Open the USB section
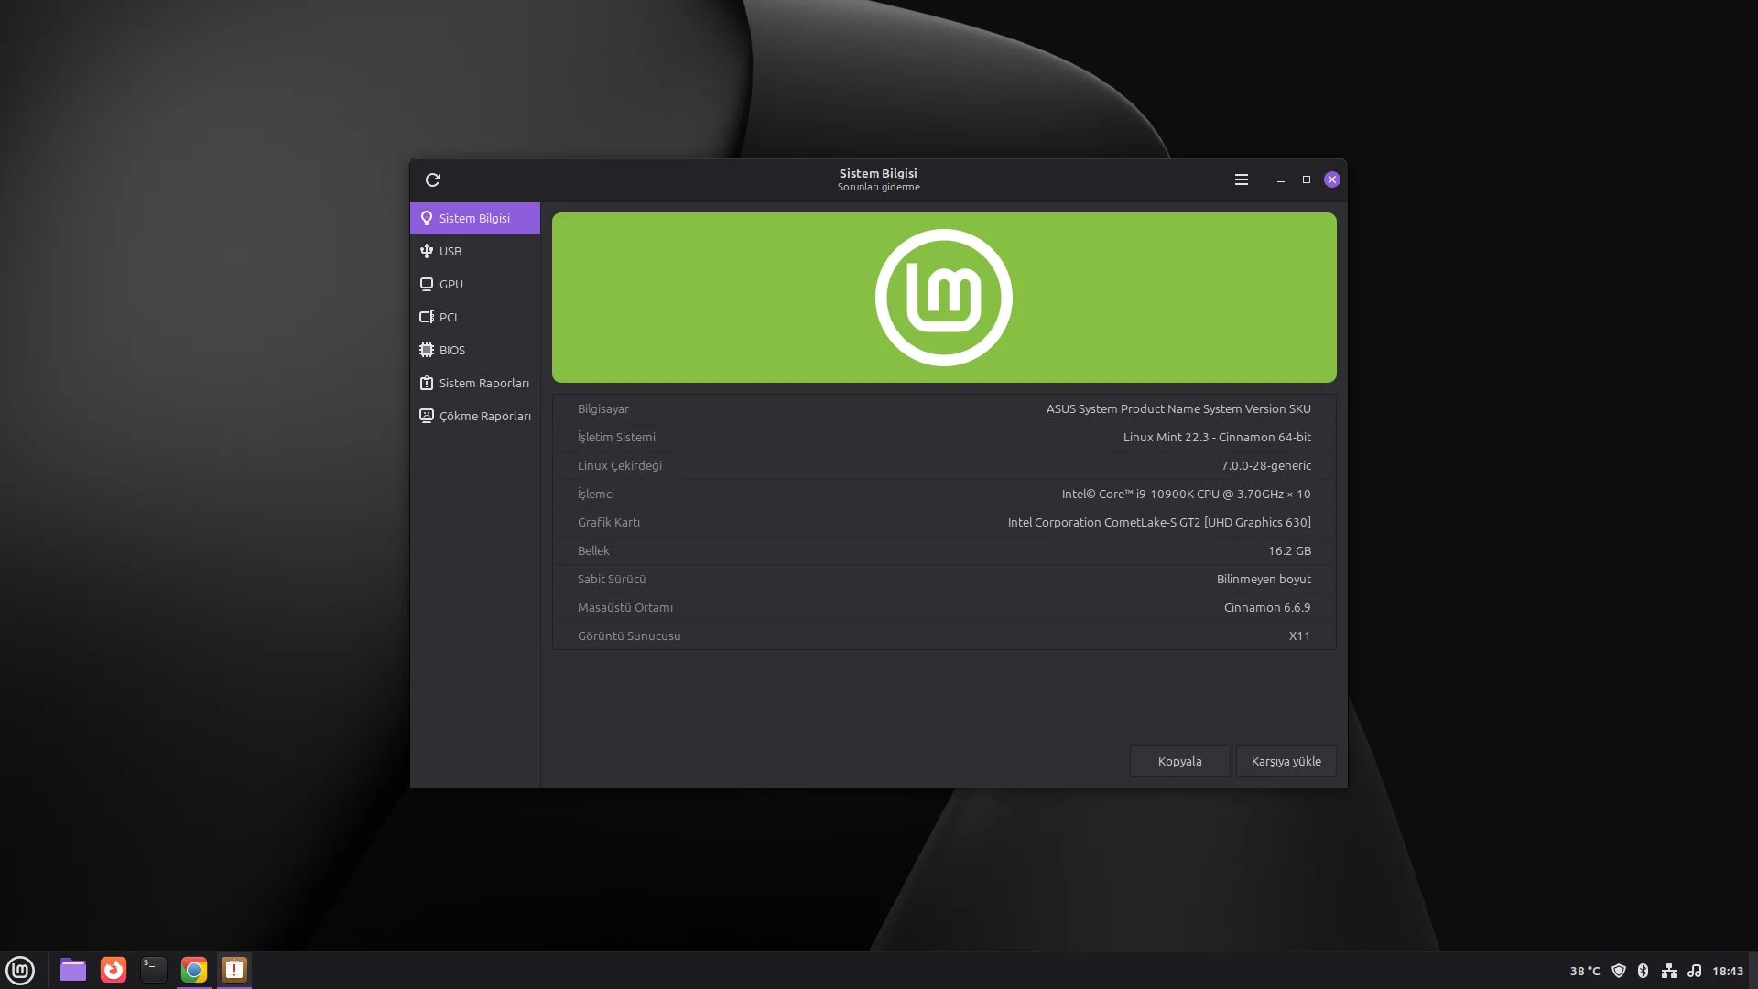Viewport: 1758px width, 989px height. tap(475, 251)
